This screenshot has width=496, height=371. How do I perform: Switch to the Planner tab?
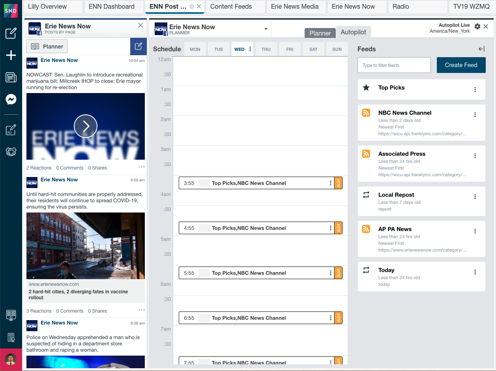[320, 33]
